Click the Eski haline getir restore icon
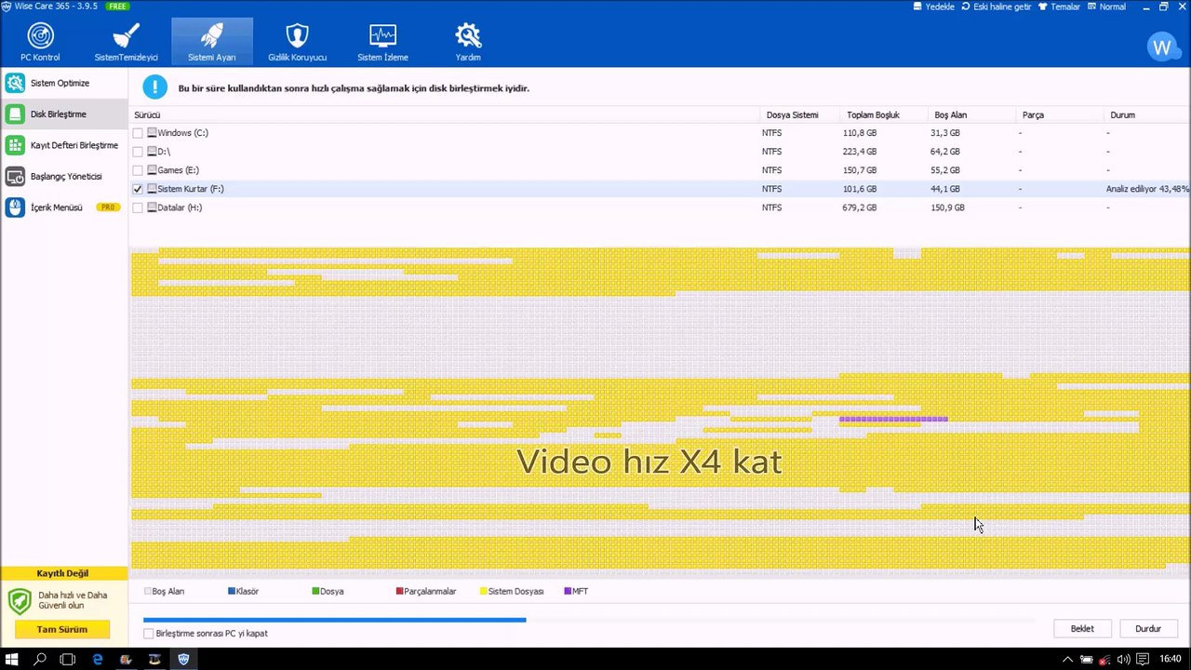This screenshot has width=1191, height=670. pos(967,7)
